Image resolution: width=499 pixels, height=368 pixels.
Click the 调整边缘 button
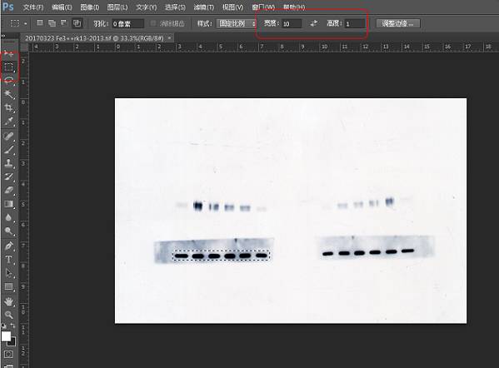[398, 23]
